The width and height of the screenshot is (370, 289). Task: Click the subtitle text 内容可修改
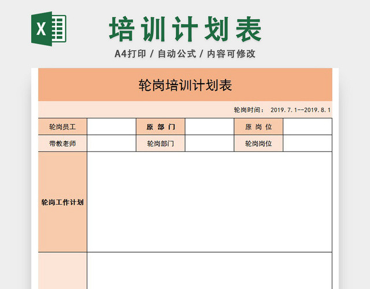tap(231, 54)
